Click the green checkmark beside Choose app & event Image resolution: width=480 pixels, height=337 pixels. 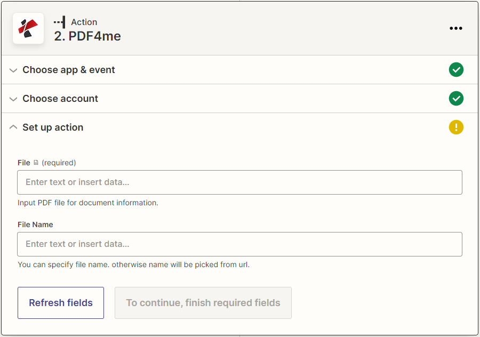coord(456,70)
